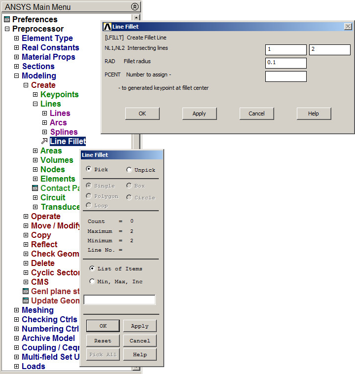The height and width of the screenshot is (374, 355).
Task: Click the Update Geom dialog icon
Action: pyautogui.click(x=26, y=301)
